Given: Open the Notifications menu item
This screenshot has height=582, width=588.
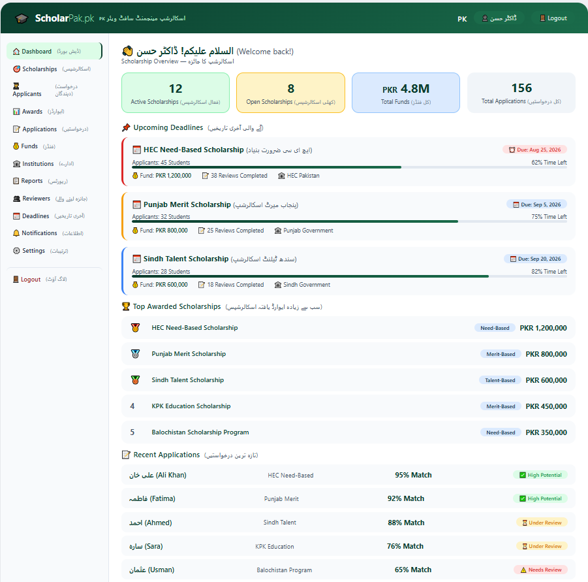Looking at the screenshot, I should click(54, 233).
